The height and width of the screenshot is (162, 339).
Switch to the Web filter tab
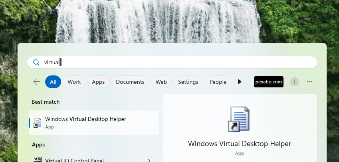[161, 82]
